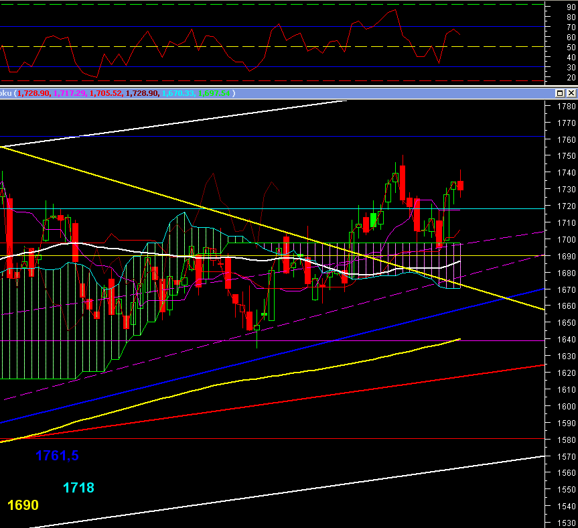This screenshot has width=578, height=528.
Task: Select the blue horizontal line at 1761.5
Action: (272, 137)
